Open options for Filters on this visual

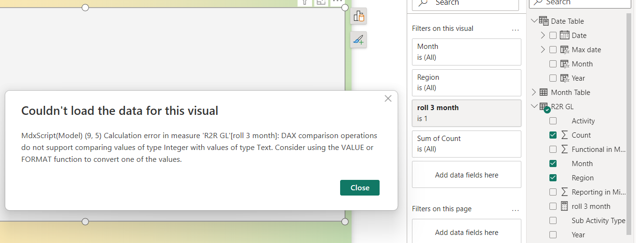coord(515,29)
